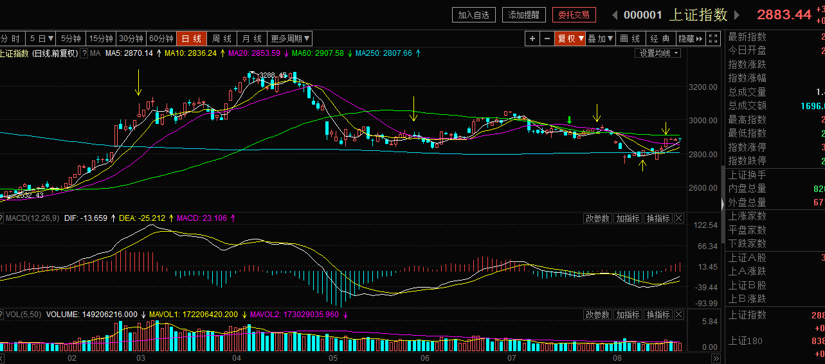Screen dimensions: 825x364
Task: Click the 3288.45 high price marker
Action: pos(273,76)
